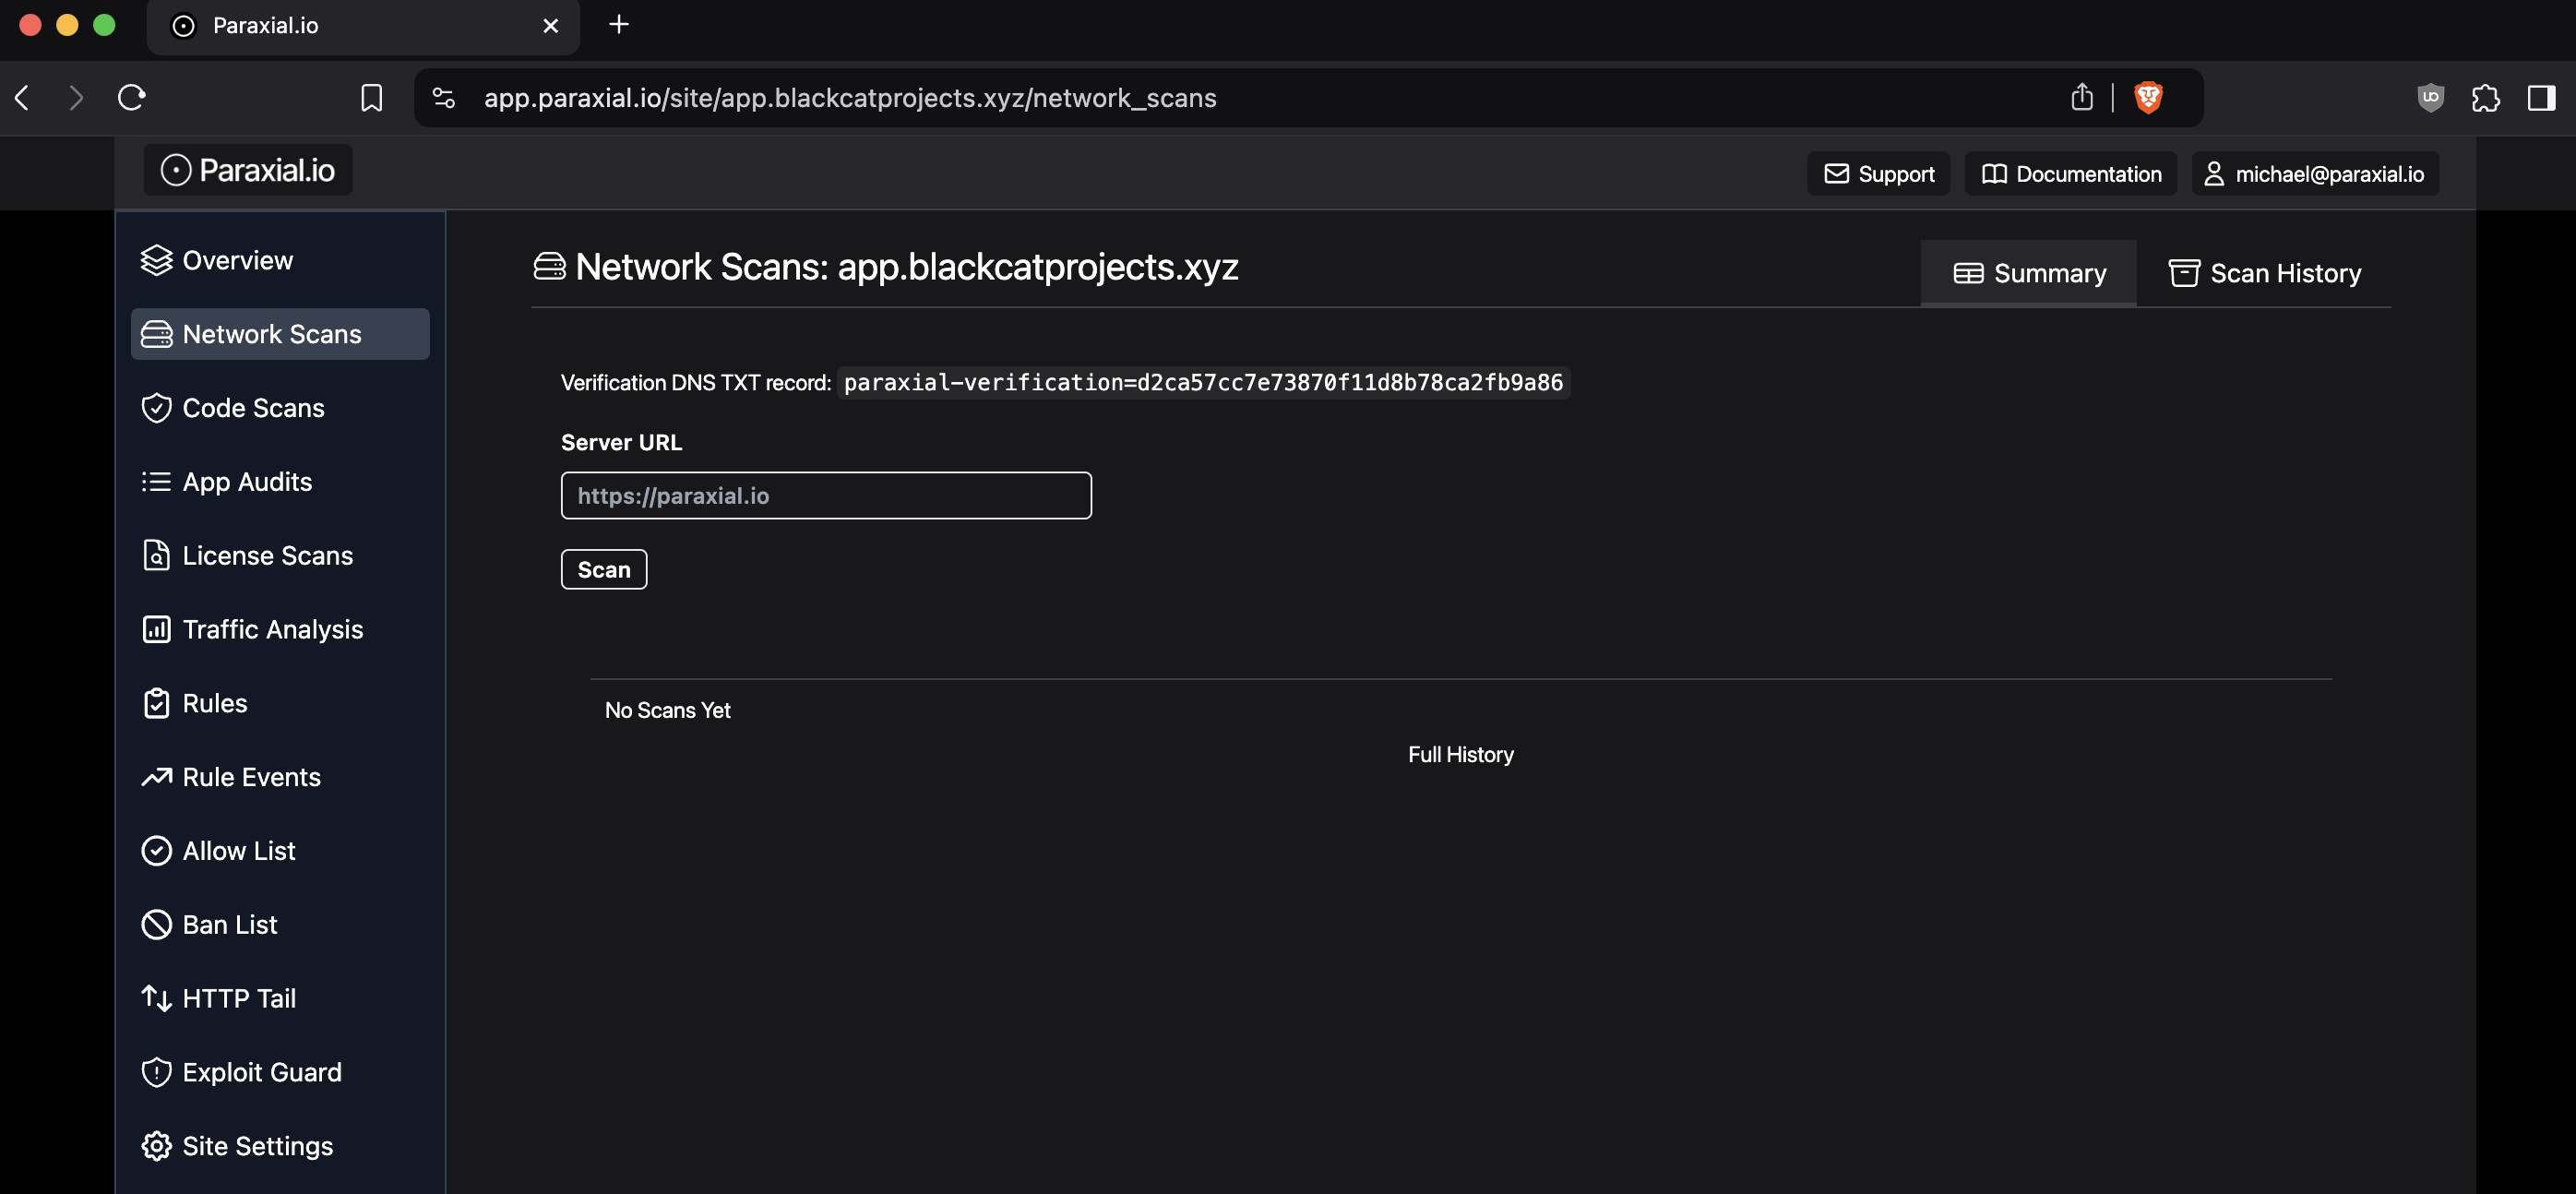Image resolution: width=2576 pixels, height=1194 pixels.
Task: Click the Exploit Guard shield icon
Action: coord(156,1072)
